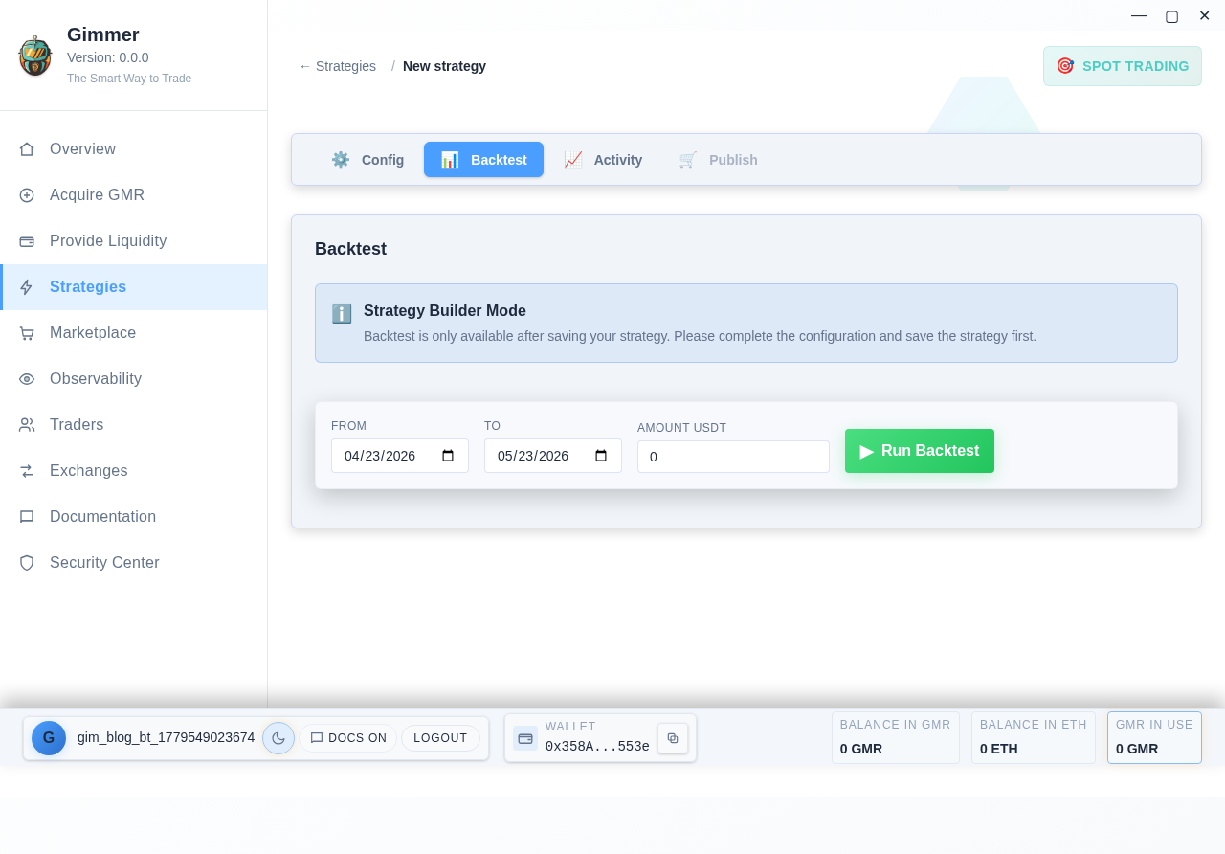Click the BALANCE IN ETH value
The width and height of the screenshot is (1225, 854).
point(999,749)
